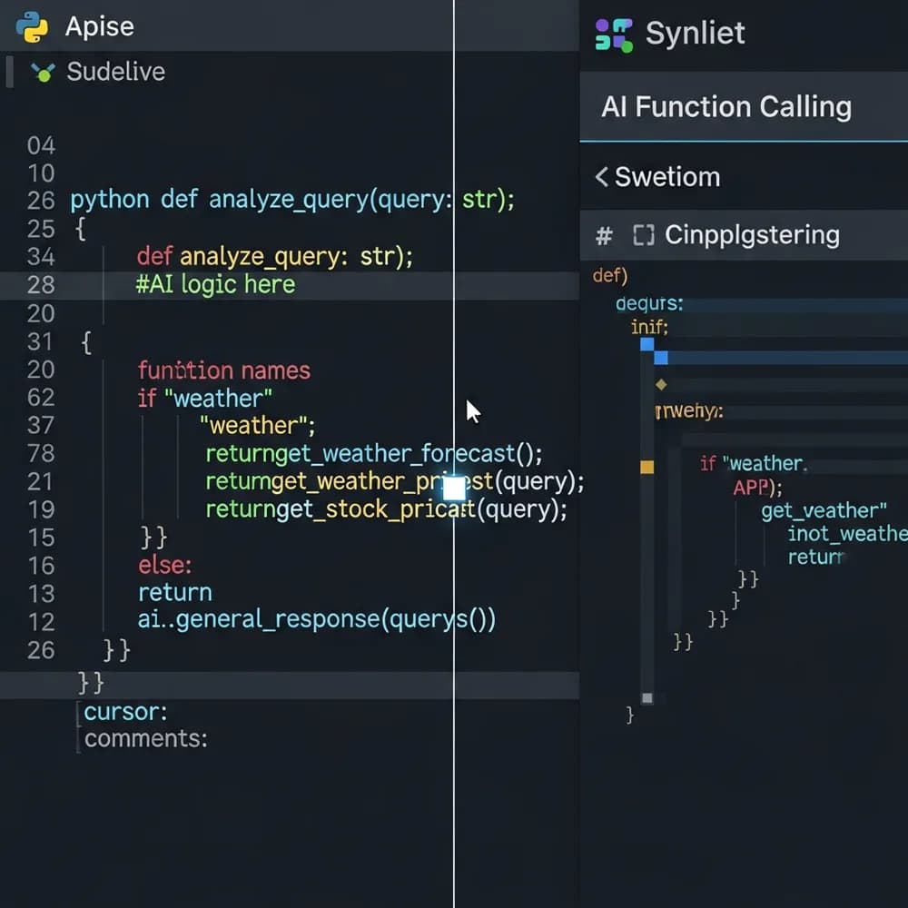Click the lower blue square marker in outline
Viewport: 908px width, 908px height.
tap(661, 358)
